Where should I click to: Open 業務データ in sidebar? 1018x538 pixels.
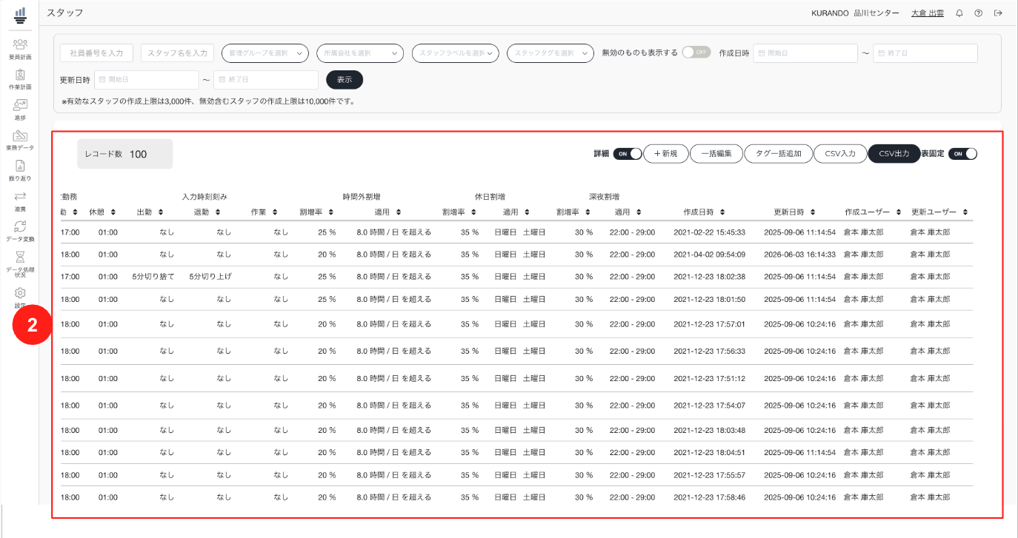[x=20, y=140]
